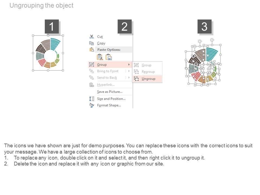Image resolution: width=260 pixels, height=195 pixels.
Task: Select the grouped donut chart under step 1
Action: coord(48,53)
